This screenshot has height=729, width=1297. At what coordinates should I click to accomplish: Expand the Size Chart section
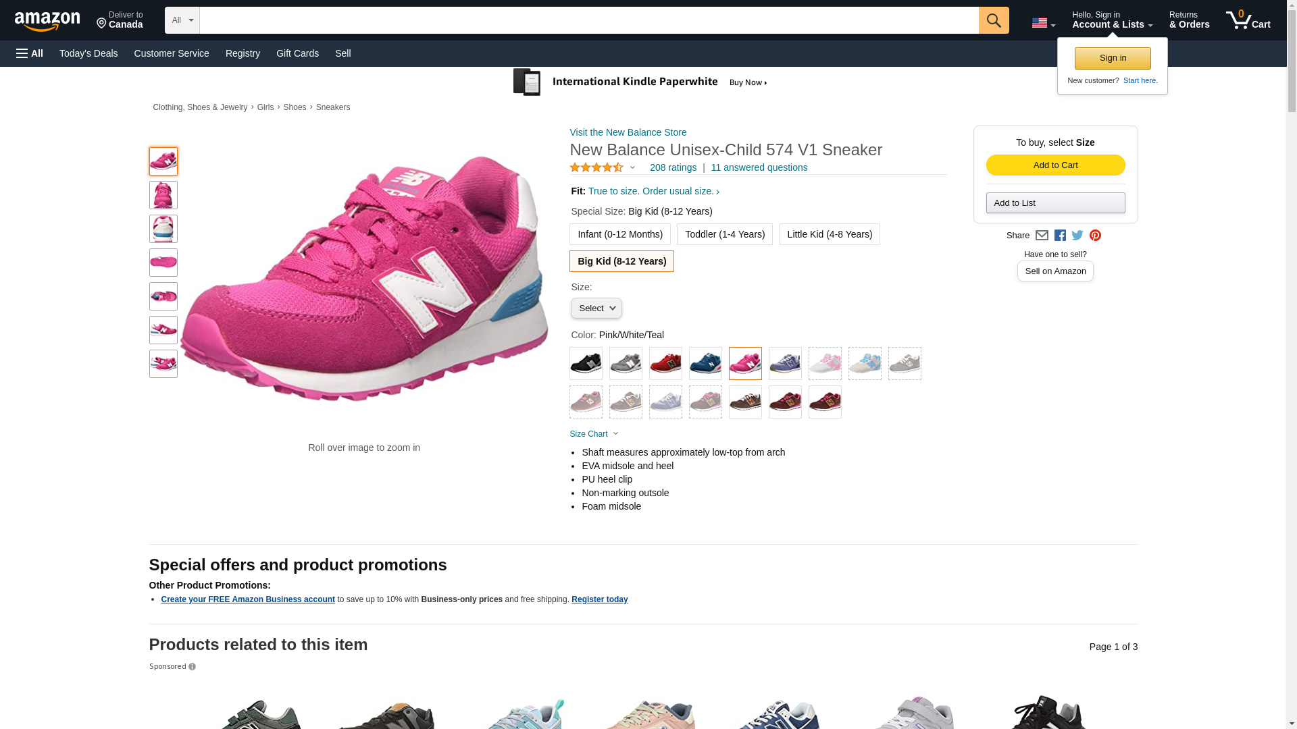593,434
